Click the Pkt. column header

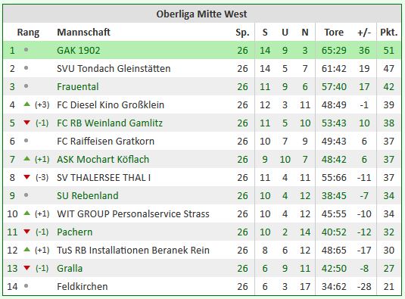click(x=388, y=33)
